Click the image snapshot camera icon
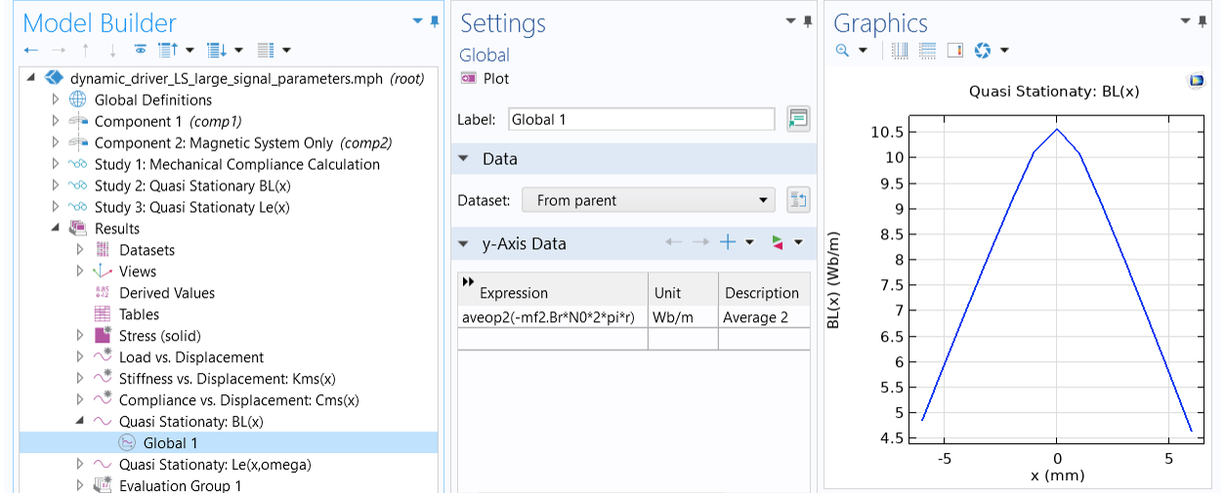Image resolution: width=1225 pixels, height=493 pixels. [983, 50]
